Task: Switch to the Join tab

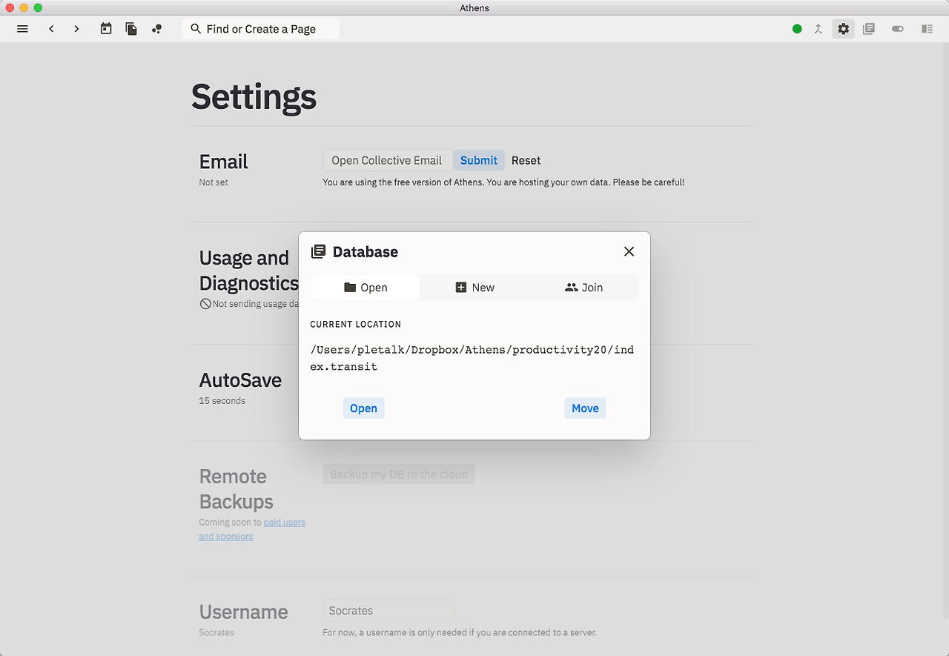Action: click(x=583, y=288)
